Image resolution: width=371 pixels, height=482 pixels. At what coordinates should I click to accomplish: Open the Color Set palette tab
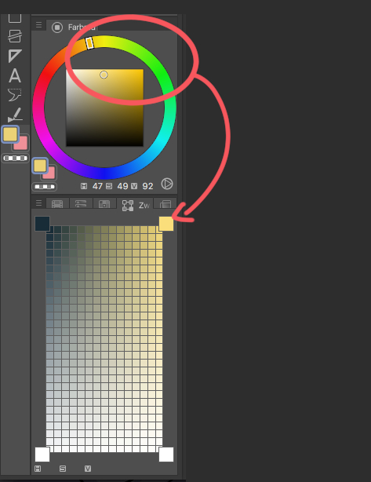pyautogui.click(x=57, y=204)
